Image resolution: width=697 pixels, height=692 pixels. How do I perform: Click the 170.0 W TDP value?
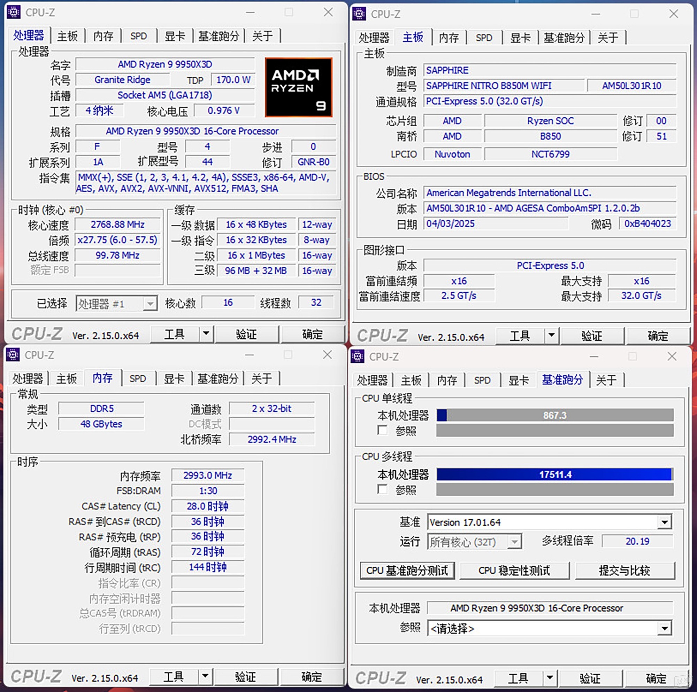coord(233,80)
